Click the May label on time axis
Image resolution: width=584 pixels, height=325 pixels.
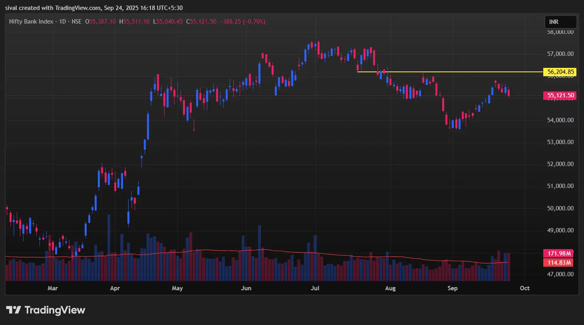[x=177, y=288]
